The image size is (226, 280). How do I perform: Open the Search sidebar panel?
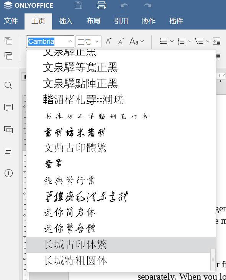pyautogui.click(x=8, y=86)
